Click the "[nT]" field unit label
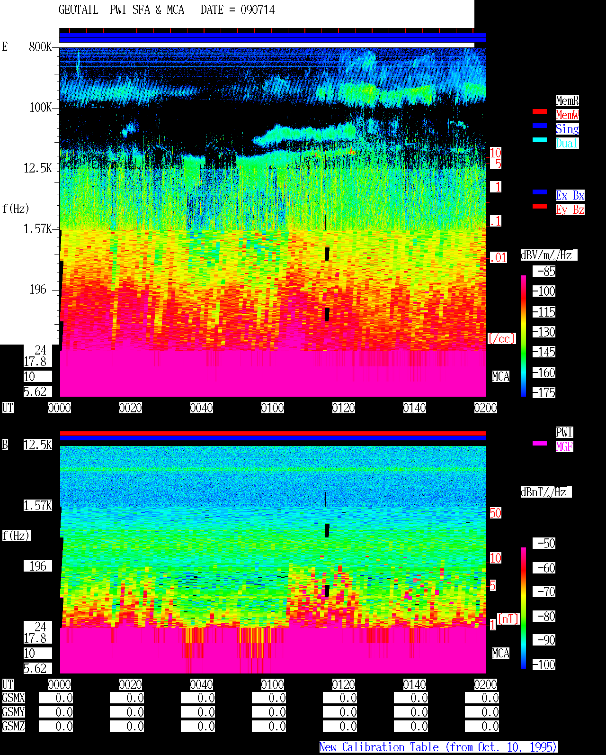This screenshot has height=755, width=606. click(x=509, y=619)
